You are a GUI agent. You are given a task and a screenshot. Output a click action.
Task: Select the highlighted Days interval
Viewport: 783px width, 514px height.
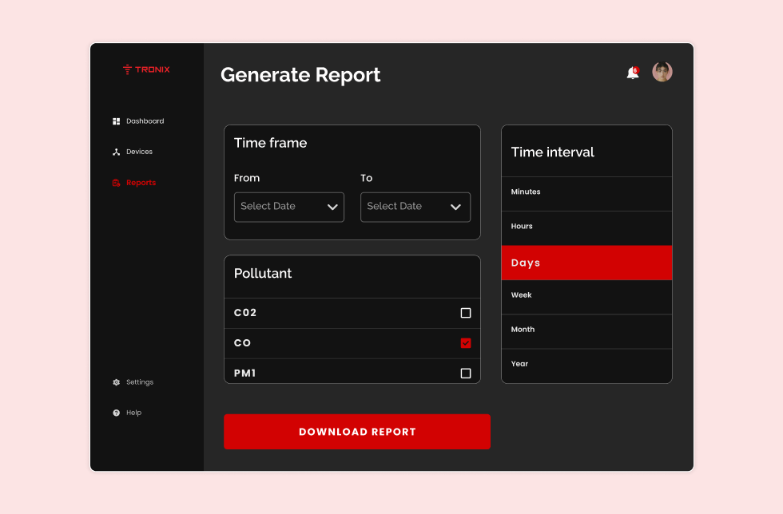coord(586,263)
